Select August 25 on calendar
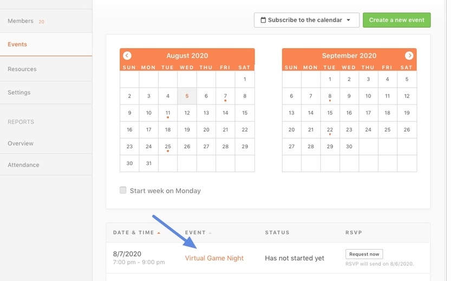Screen dimensions: 463x281 coord(168,147)
